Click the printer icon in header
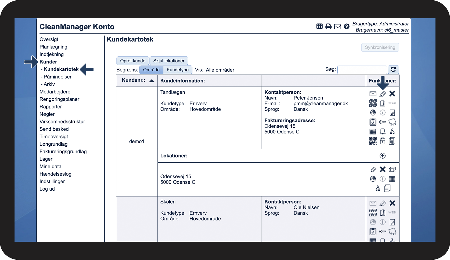Screen dimensions: 450x260 click(329, 26)
